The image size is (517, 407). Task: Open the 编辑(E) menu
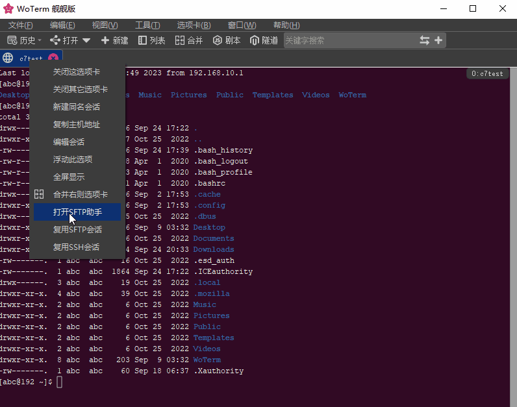coord(62,25)
